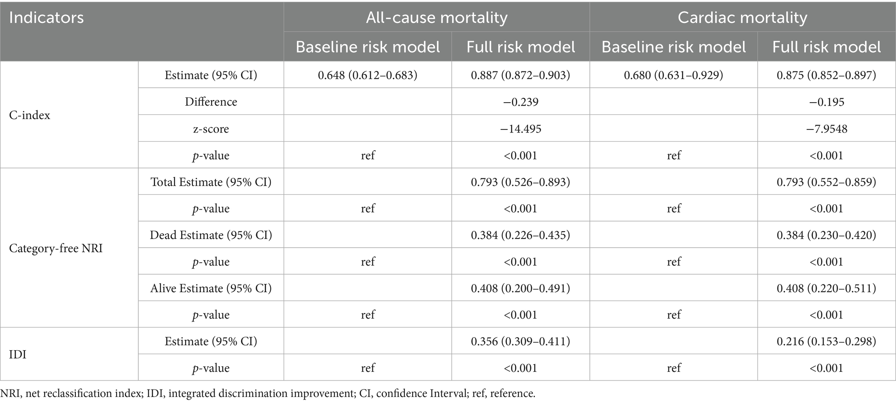
Task: Click the z-score row label
Action: point(211,129)
